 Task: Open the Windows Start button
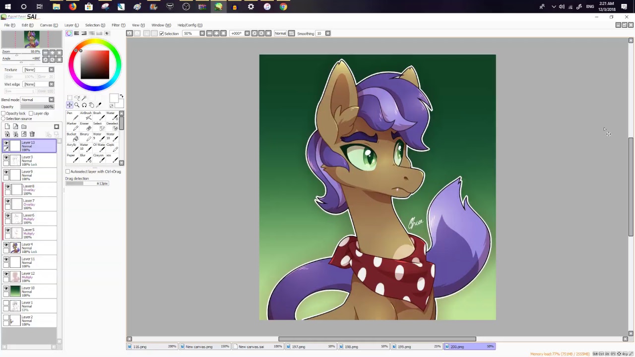pos(7,6)
